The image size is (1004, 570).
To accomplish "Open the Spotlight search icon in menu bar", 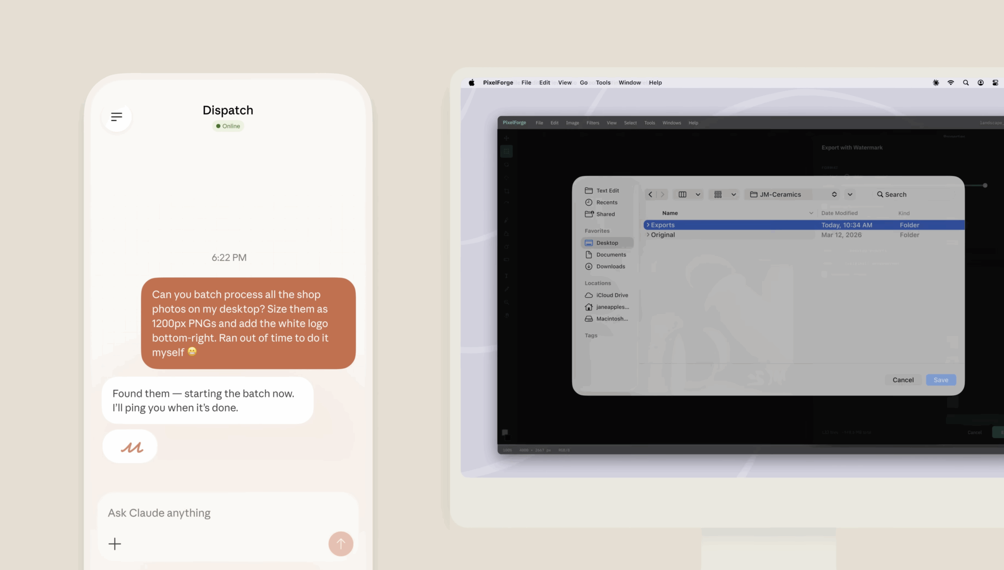I will coord(966,83).
